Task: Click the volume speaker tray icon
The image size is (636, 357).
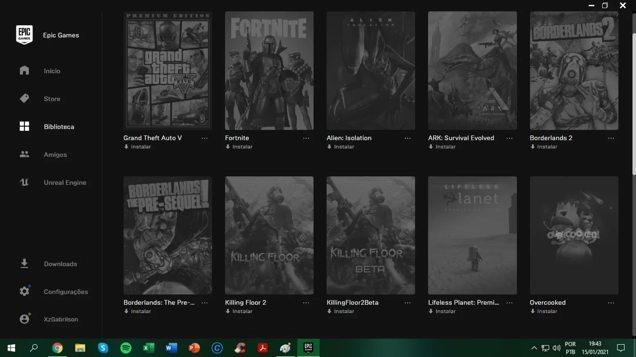Action: (556, 348)
